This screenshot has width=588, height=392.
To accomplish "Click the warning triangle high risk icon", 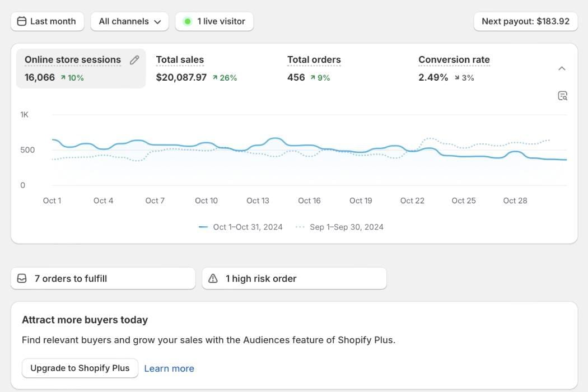I will pos(213,278).
